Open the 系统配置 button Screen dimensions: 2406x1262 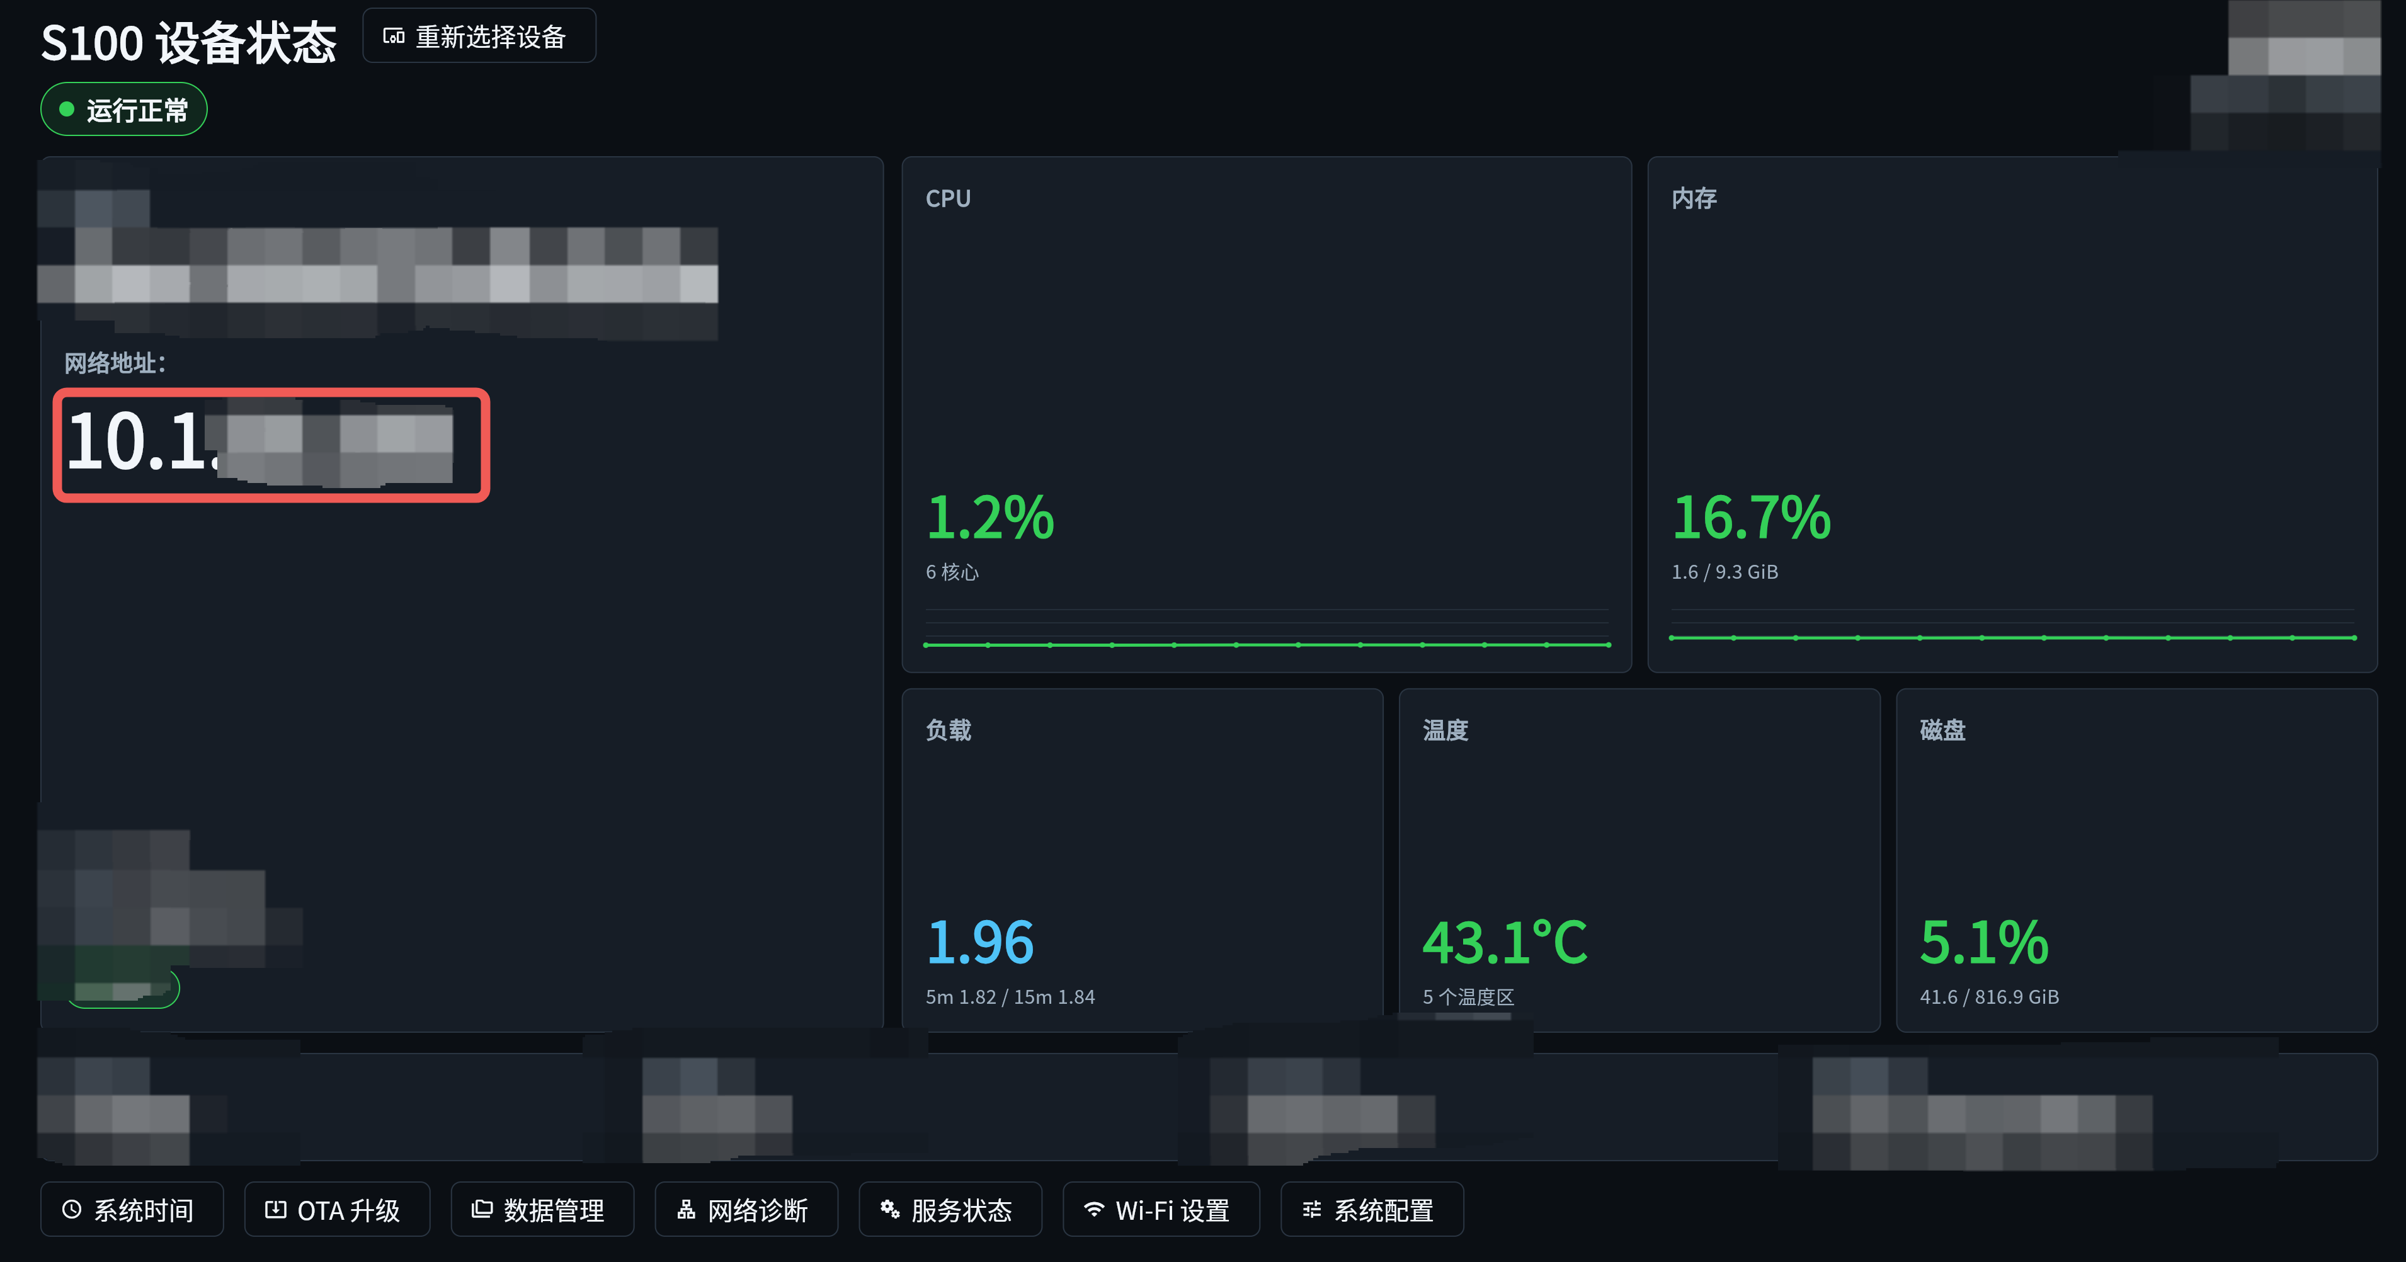[x=1372, y=1210]
